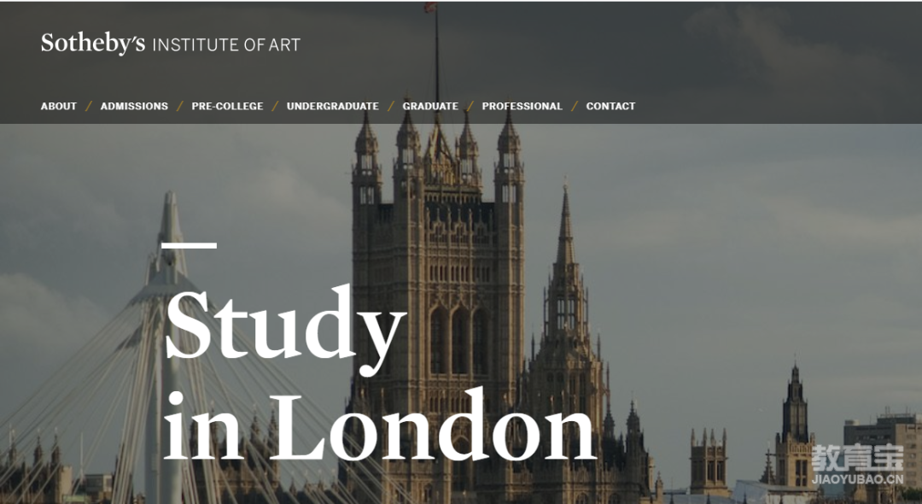Open the ABOUT menu item

pos(59,107)
